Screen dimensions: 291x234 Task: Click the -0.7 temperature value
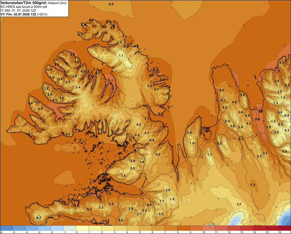(38, 218)
